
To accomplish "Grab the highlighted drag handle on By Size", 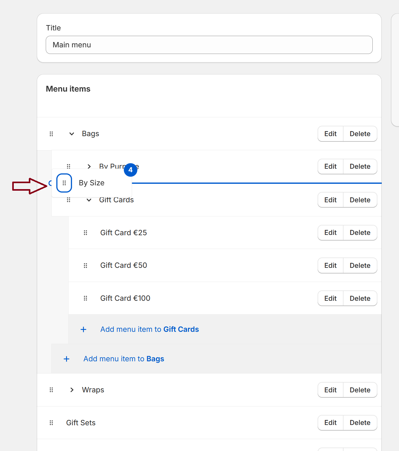I will pyautogui.click(x=64, y=183).
